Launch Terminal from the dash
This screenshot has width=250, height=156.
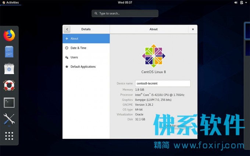click(x=9, y=102)
